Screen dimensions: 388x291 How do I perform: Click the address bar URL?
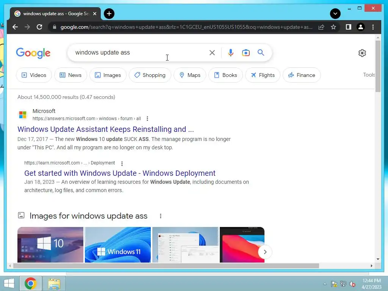[186, 27]
